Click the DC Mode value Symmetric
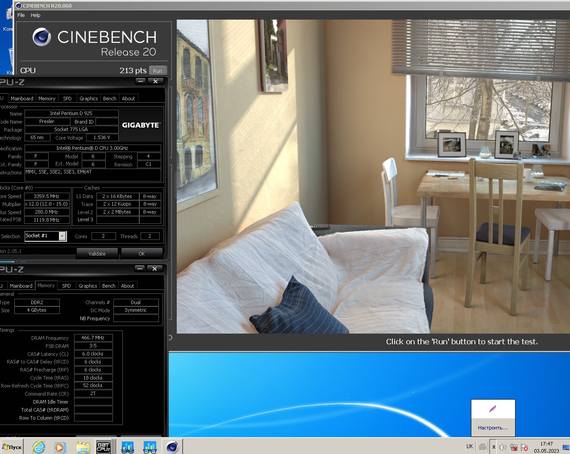570x454 pixels. (x=136, y=310)
